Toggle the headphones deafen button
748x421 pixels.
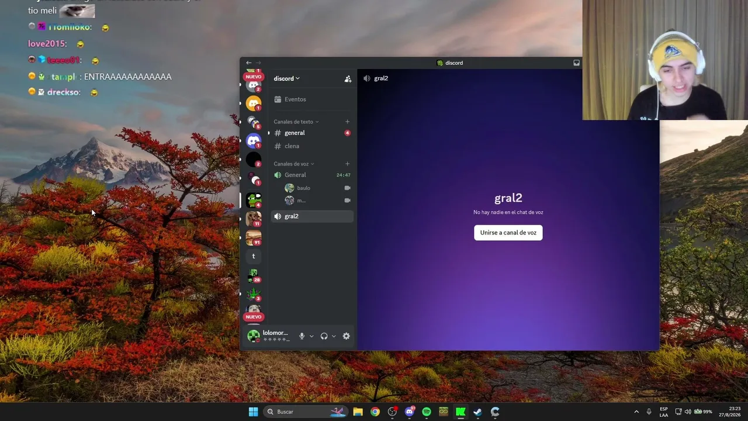(x=324, y=336)
